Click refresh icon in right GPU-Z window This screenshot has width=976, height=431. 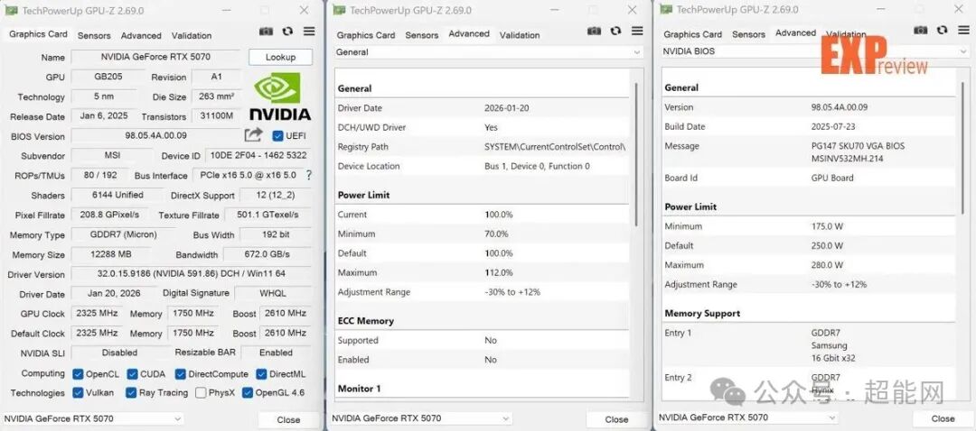943,30
